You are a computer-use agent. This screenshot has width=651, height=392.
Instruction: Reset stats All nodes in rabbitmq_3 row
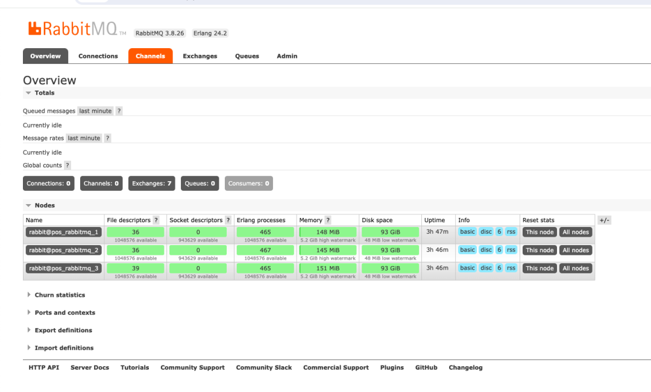[576, 269]
